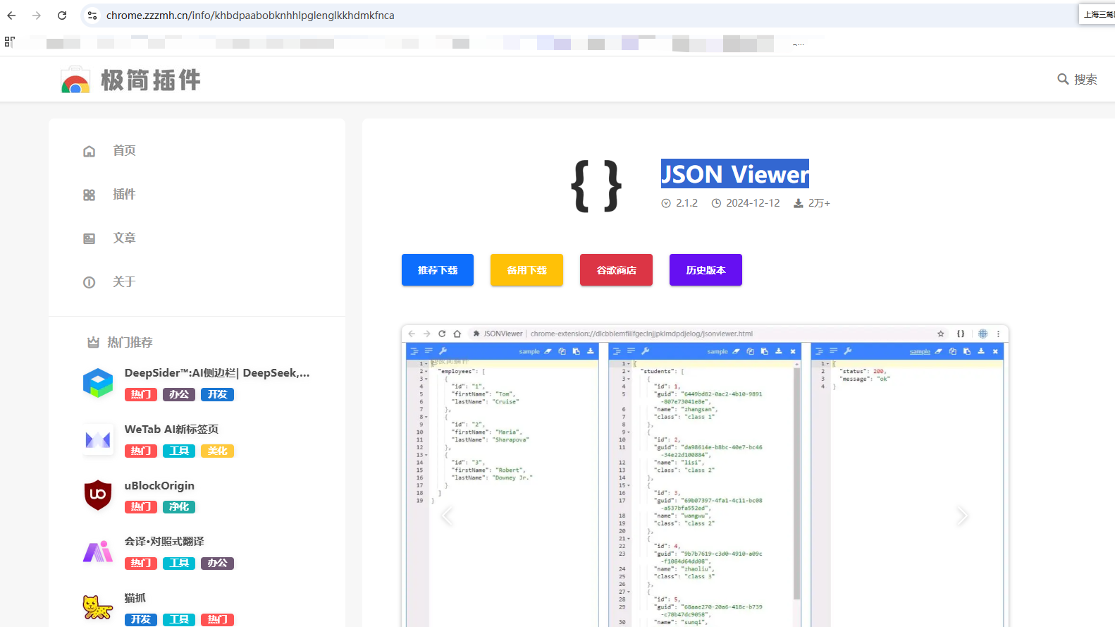
Task: Open 关于 in the sidebar menu
Action: [124, 282]
